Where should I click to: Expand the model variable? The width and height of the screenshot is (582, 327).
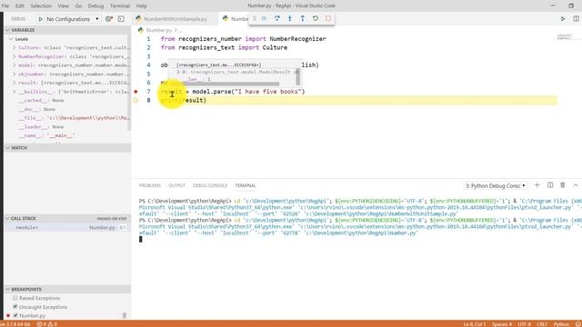[15, 65]
